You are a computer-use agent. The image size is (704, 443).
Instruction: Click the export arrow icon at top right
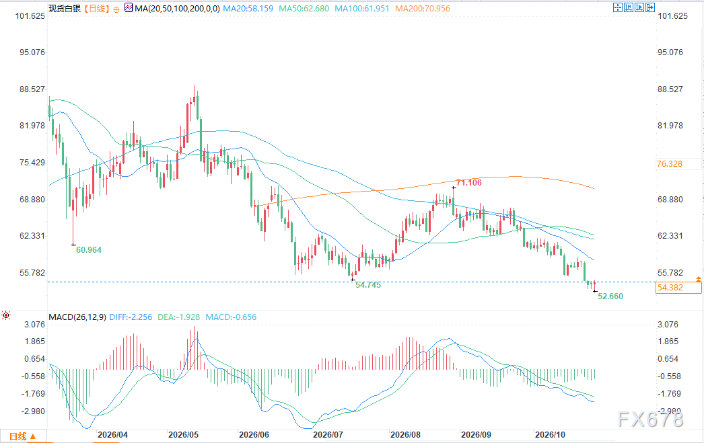pyautogui.click(x=650, y=7)
